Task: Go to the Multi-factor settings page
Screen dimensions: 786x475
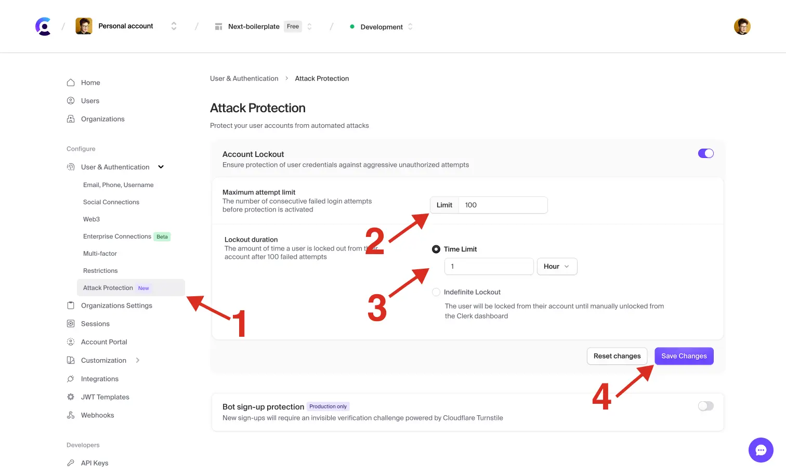Action: tap(100, 254)
